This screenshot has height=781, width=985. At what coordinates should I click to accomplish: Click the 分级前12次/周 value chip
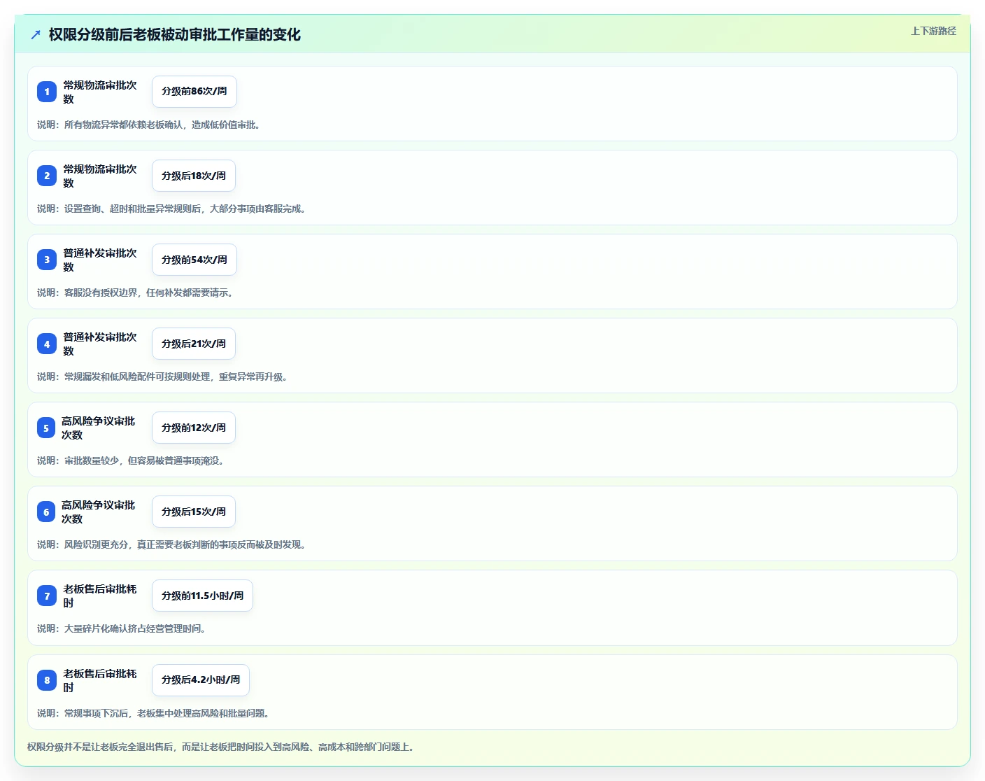194,428
